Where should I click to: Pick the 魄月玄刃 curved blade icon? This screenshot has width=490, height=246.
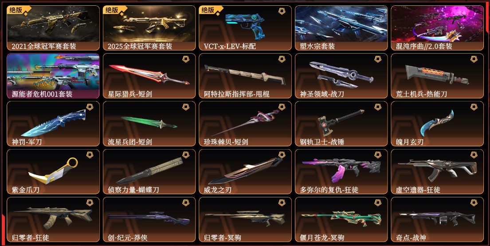(x=437, y=124)
